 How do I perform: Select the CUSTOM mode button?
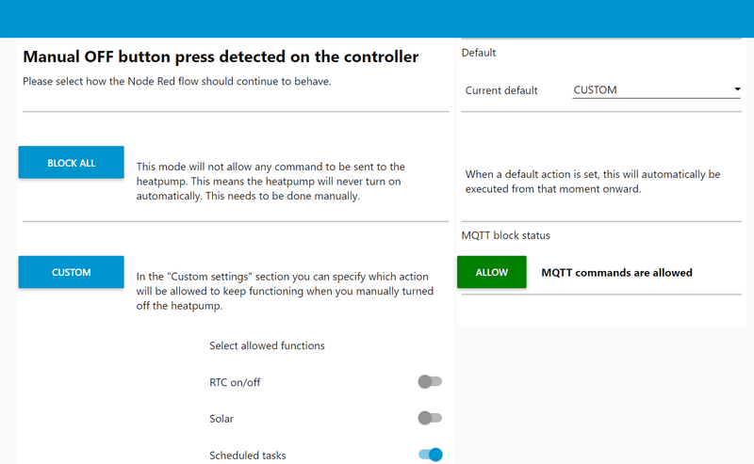coord(72,272)
